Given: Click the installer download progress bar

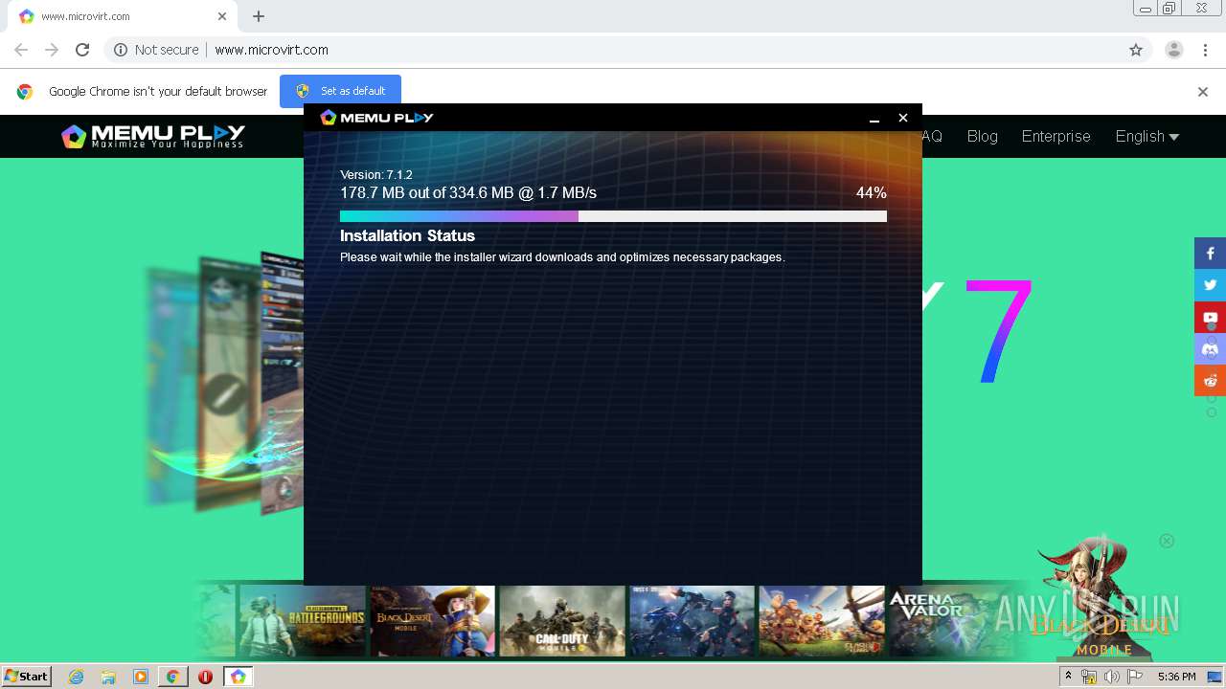Looking at the screenshot, I should [613, 216].
